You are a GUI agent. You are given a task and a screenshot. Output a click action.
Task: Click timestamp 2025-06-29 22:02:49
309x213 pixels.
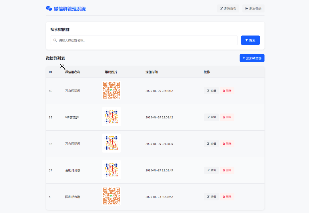point(159,170)
